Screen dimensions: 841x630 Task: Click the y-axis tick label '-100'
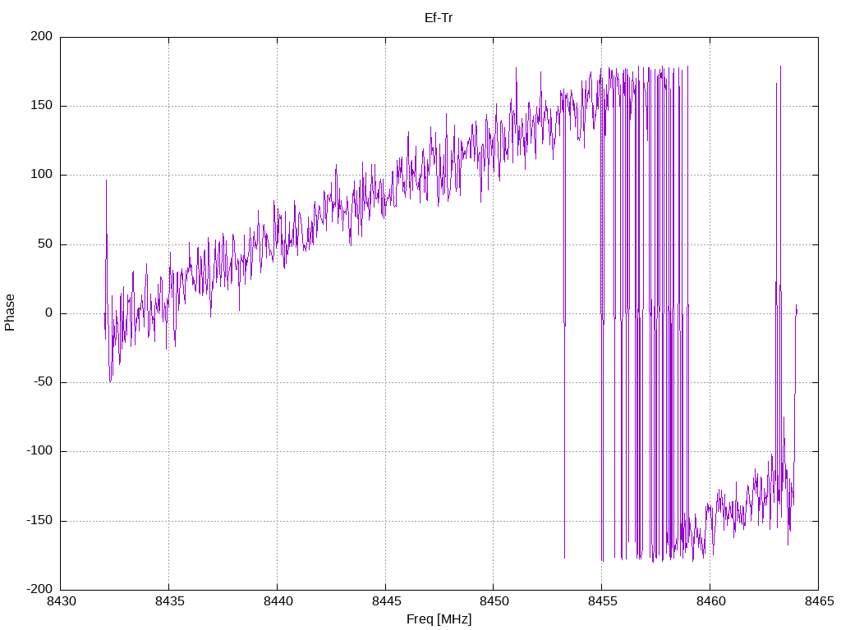(x=39, y=451)
